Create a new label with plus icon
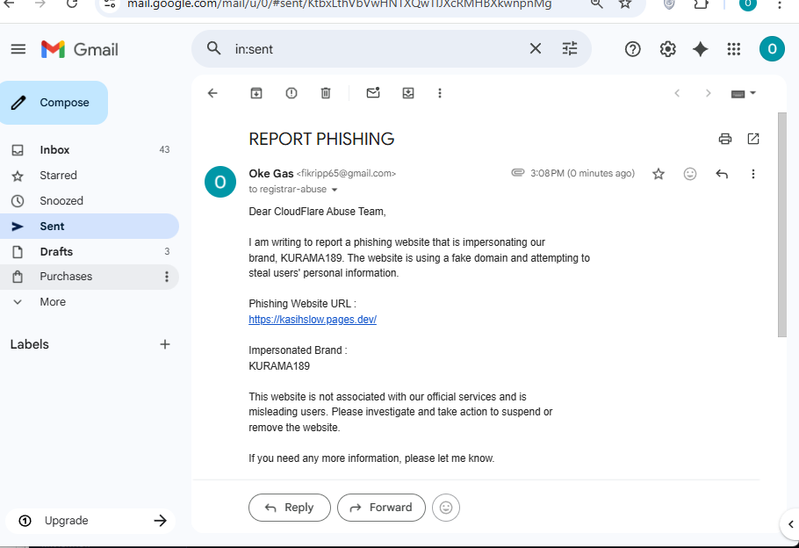This screenshot has height=548, width=799. pos(164,344)
